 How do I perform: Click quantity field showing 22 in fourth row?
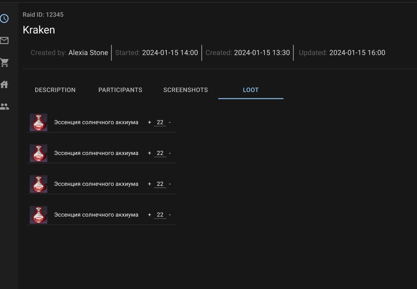coord(160,215)
